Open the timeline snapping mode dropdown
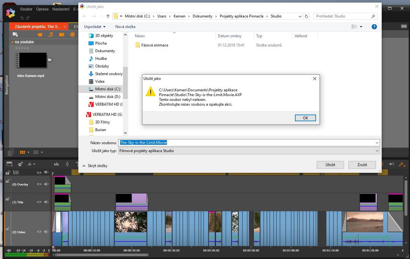The width and height of the screenshot is (410, 259). (x=31, y=164)
